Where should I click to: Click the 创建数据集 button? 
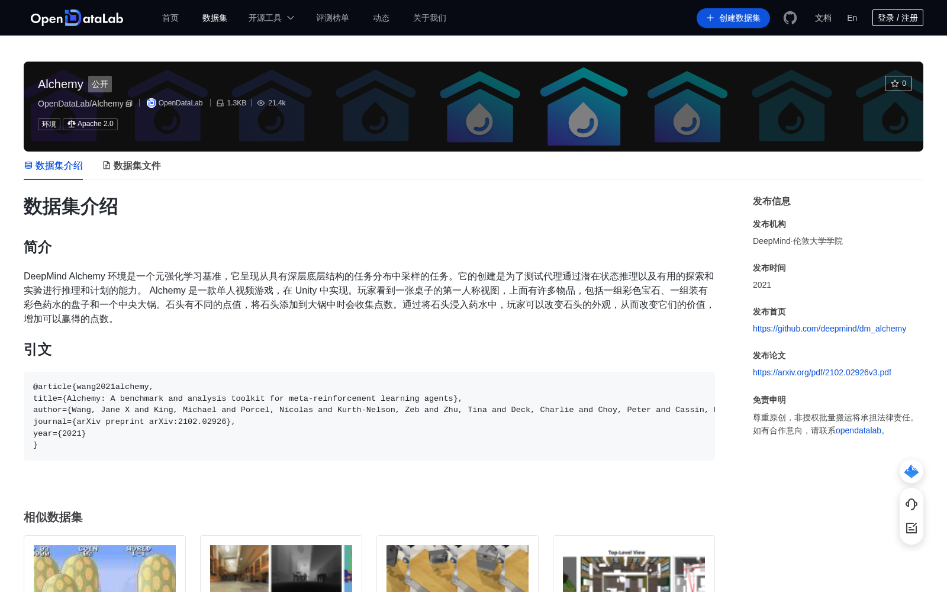tap(733, 18)
